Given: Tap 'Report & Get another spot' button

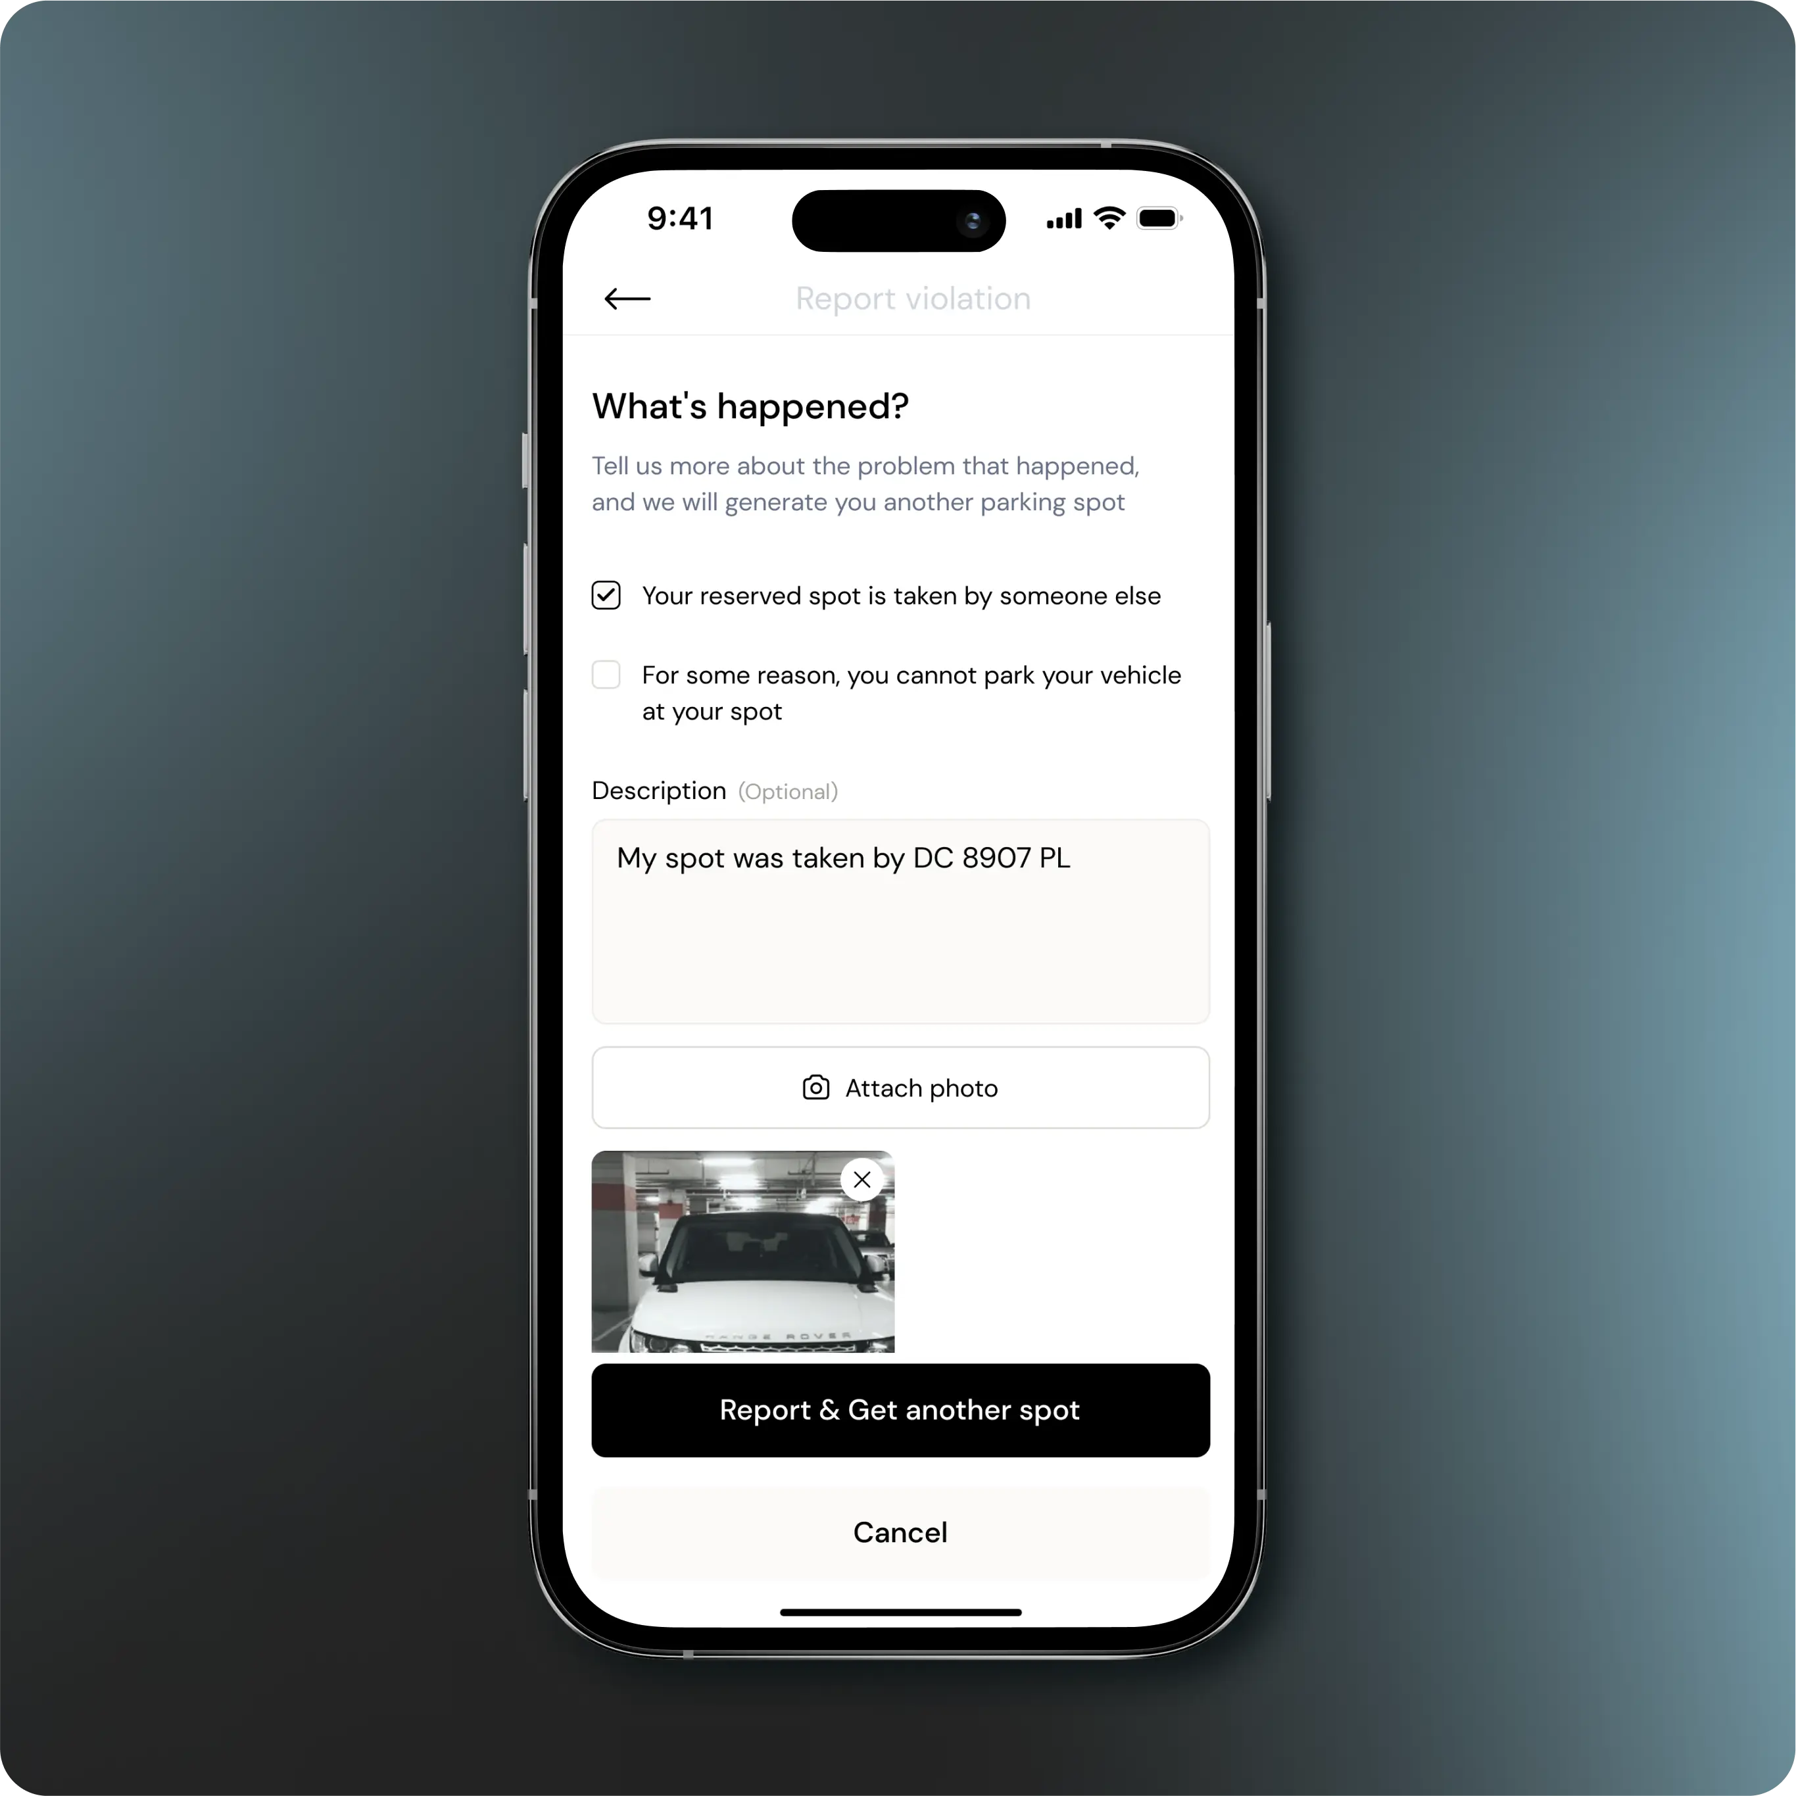Looking at the screenshot, I should point(900,1409).
